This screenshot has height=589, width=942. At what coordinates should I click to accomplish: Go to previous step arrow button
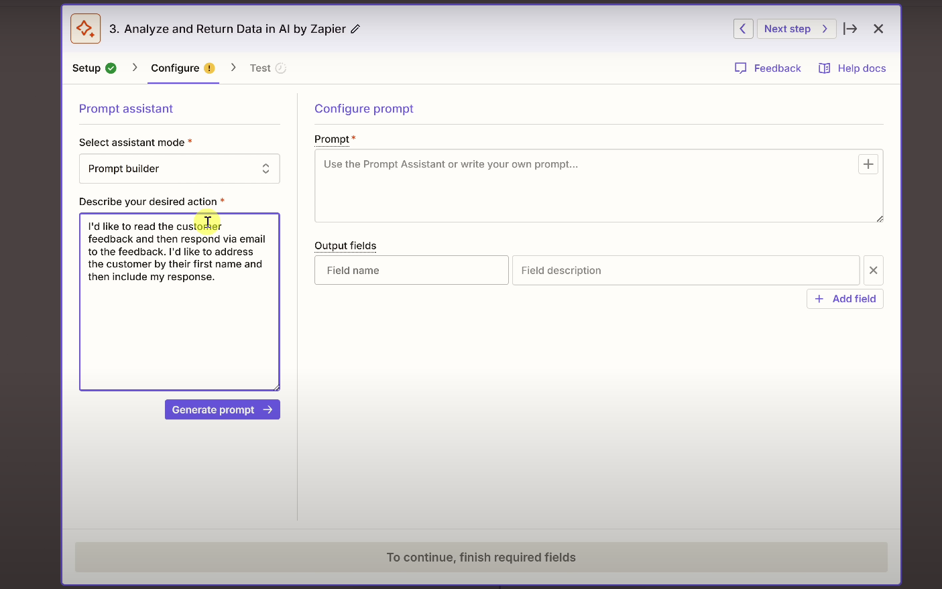click(743, 29)
